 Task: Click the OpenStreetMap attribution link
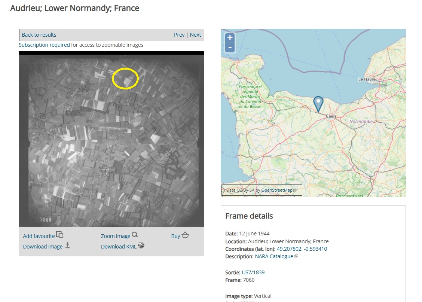pos(277,190)
